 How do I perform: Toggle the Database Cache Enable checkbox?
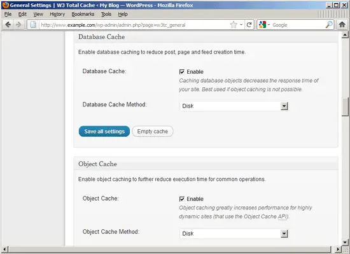182,72
